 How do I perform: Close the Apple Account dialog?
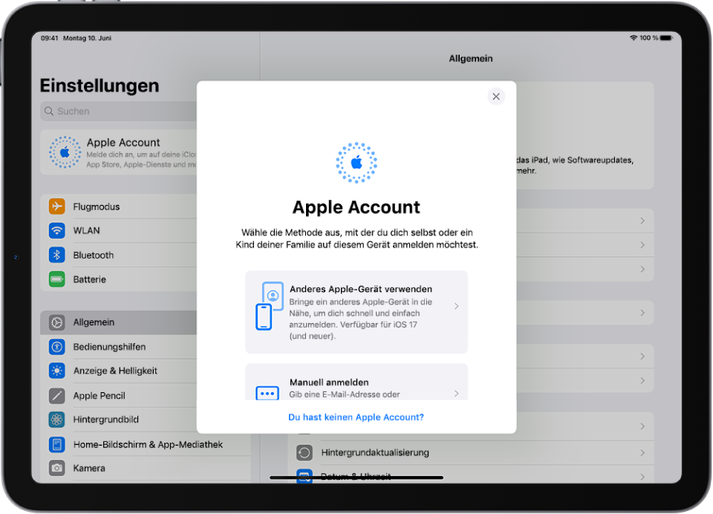tap(496, 97)
